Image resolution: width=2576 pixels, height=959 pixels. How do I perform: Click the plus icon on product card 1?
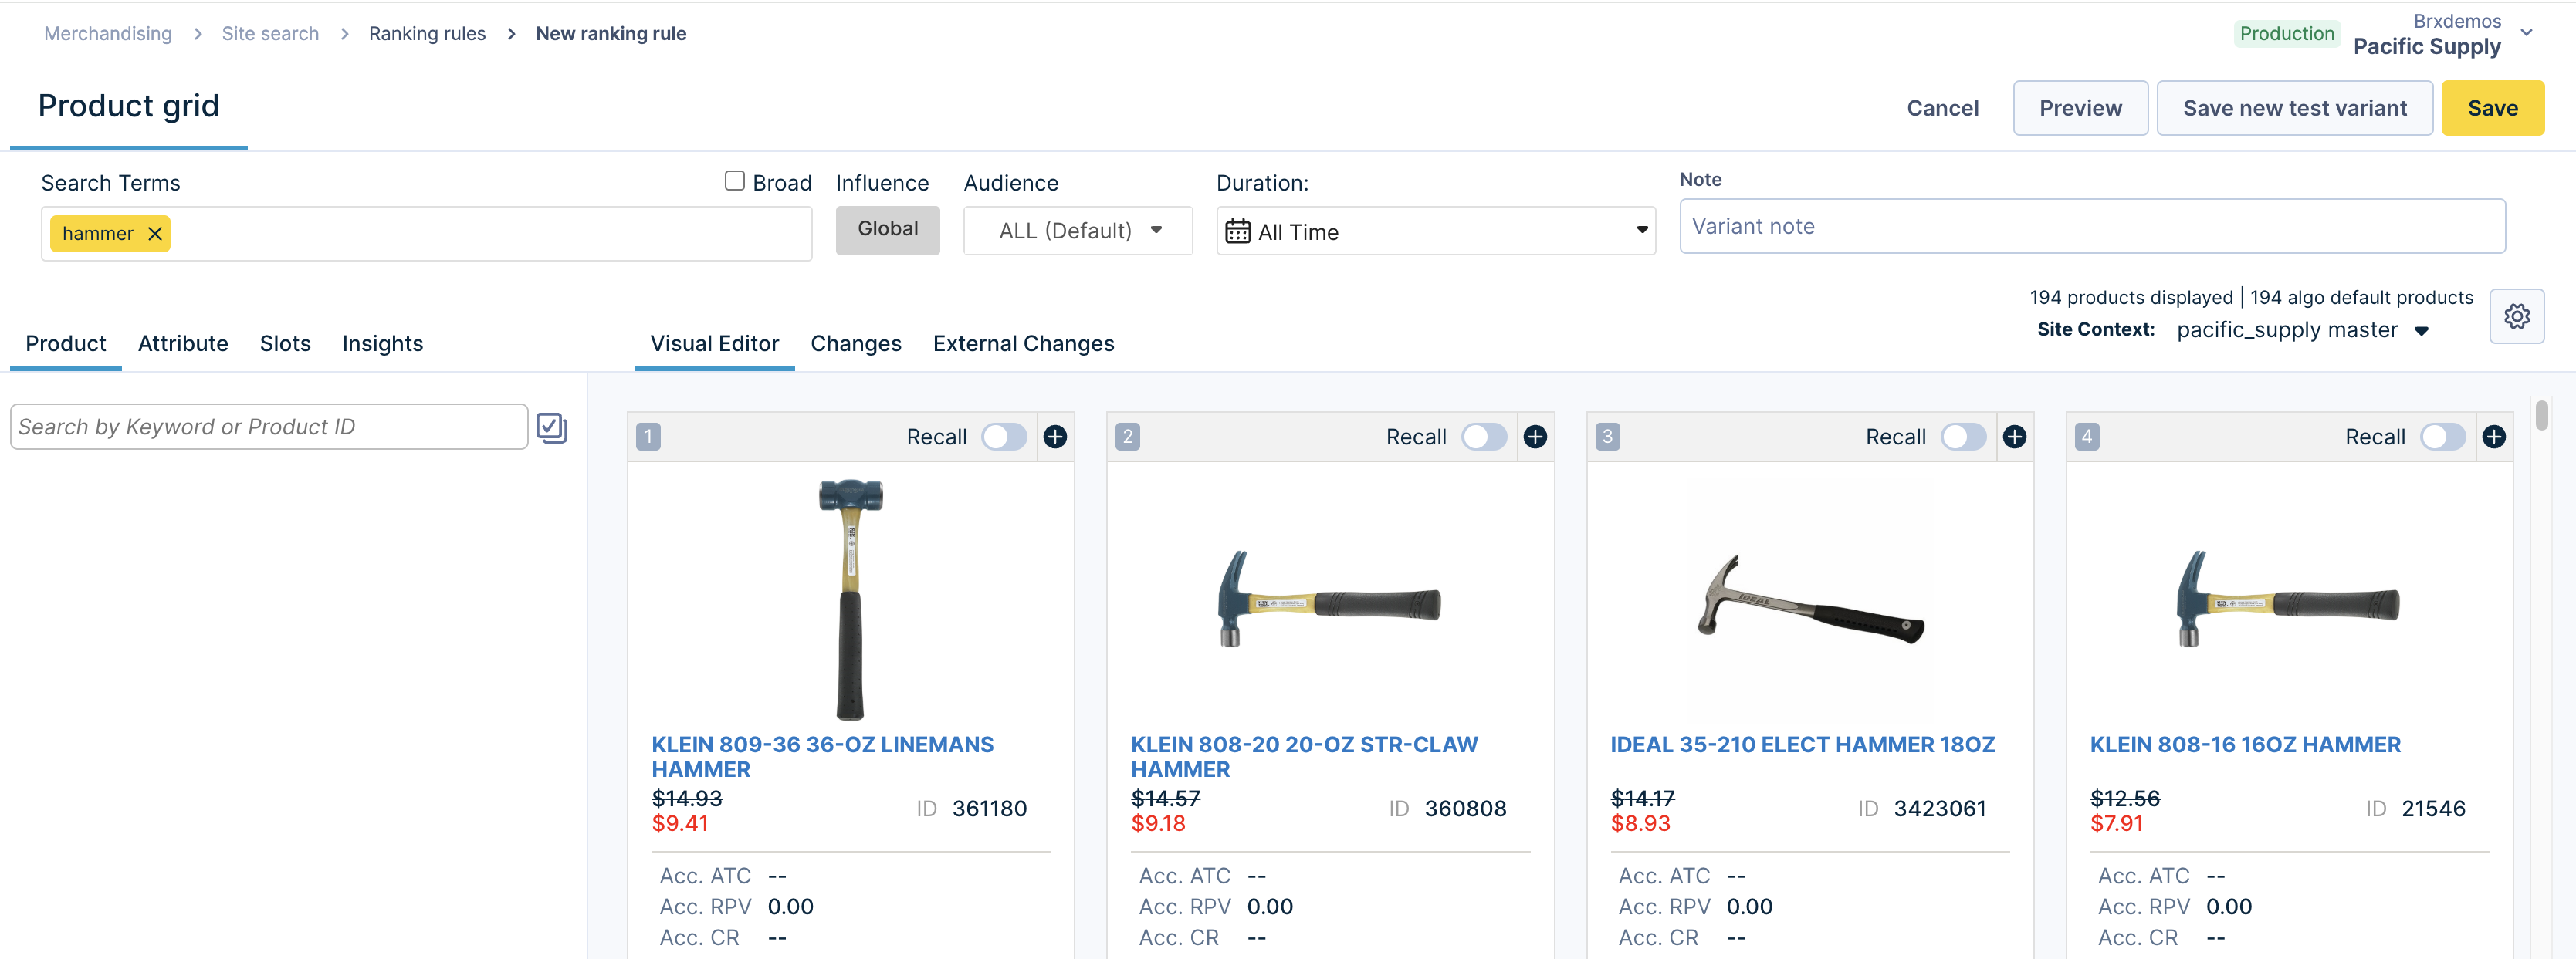(x=1055, y=437)
